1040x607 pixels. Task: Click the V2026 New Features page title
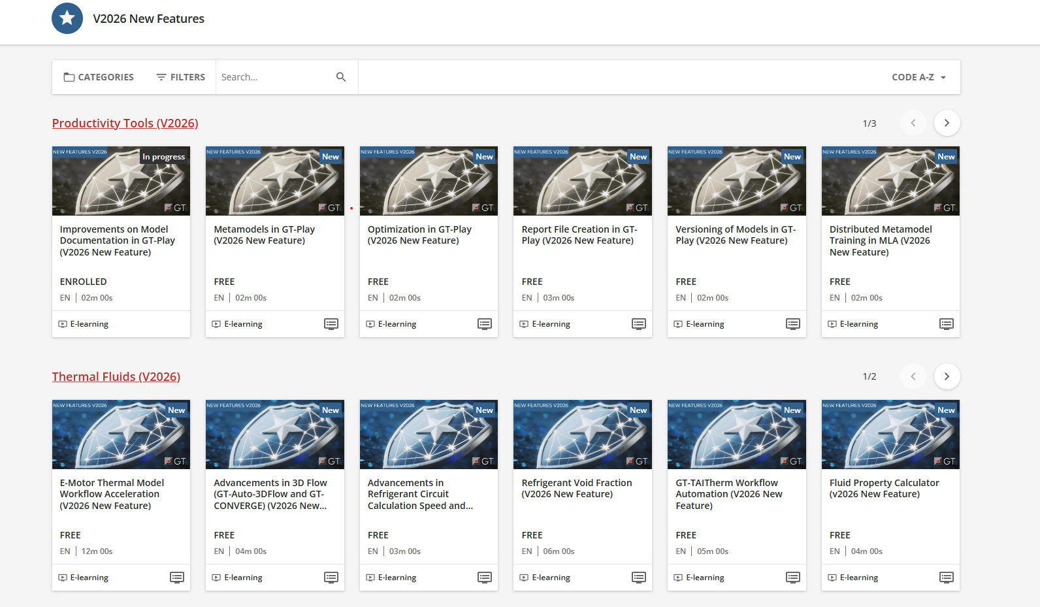point(149,19)
